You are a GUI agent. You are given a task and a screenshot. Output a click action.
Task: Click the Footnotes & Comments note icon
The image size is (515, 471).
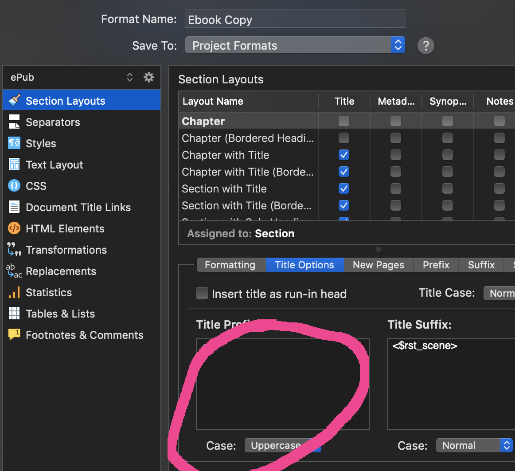14,334
